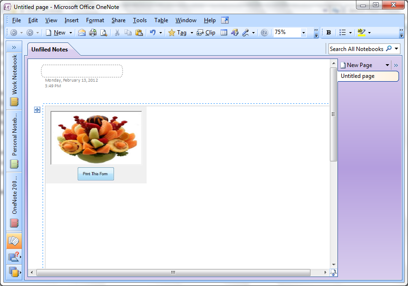Open the Window menu
The width and height of the screenshot is (408, 286).
(186, 20)
